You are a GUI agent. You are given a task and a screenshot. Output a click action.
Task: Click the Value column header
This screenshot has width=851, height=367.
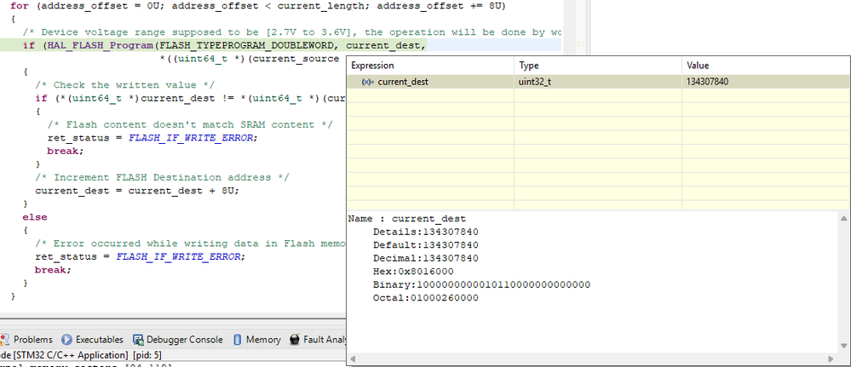coord(765,66)
